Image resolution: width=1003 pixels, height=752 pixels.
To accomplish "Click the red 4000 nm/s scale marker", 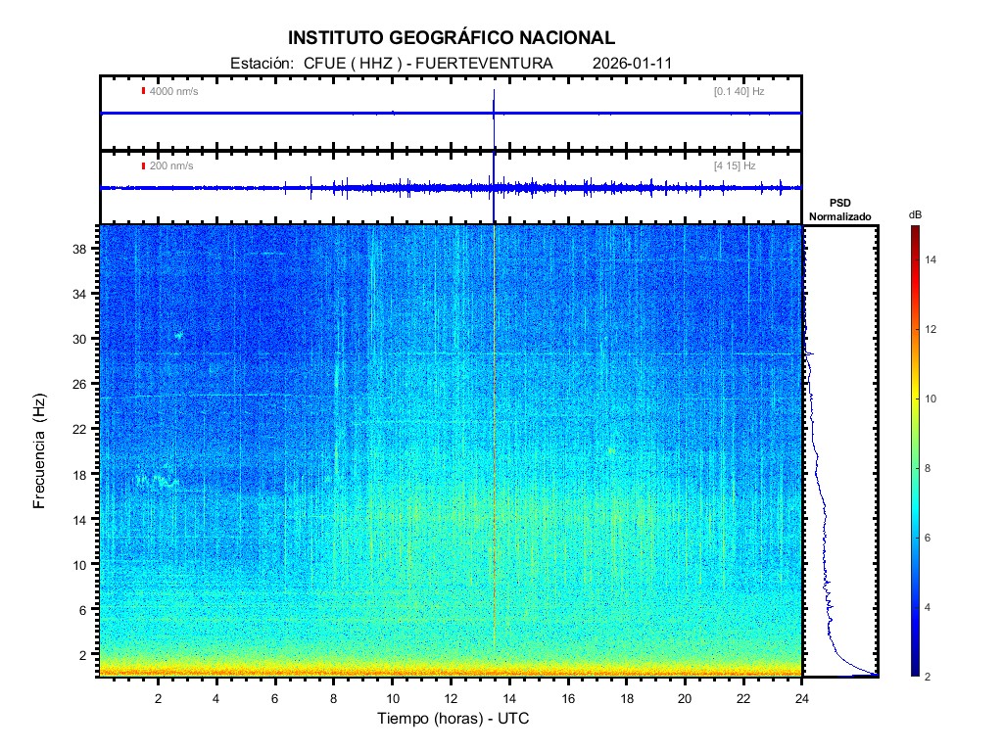I will (144, 91).
